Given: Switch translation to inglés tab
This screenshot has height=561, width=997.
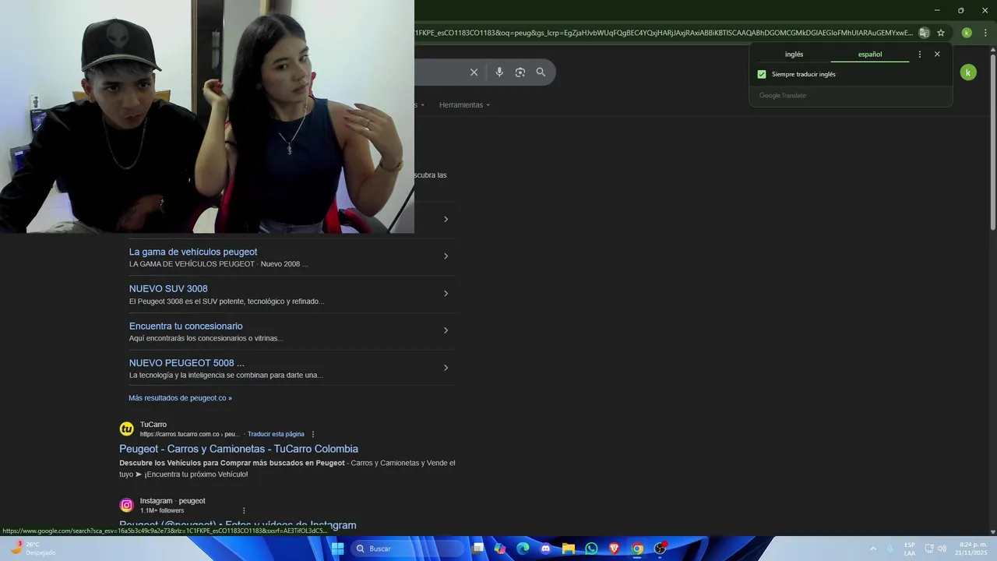Looking at the screenshot, I should click(x=794, y=55).
